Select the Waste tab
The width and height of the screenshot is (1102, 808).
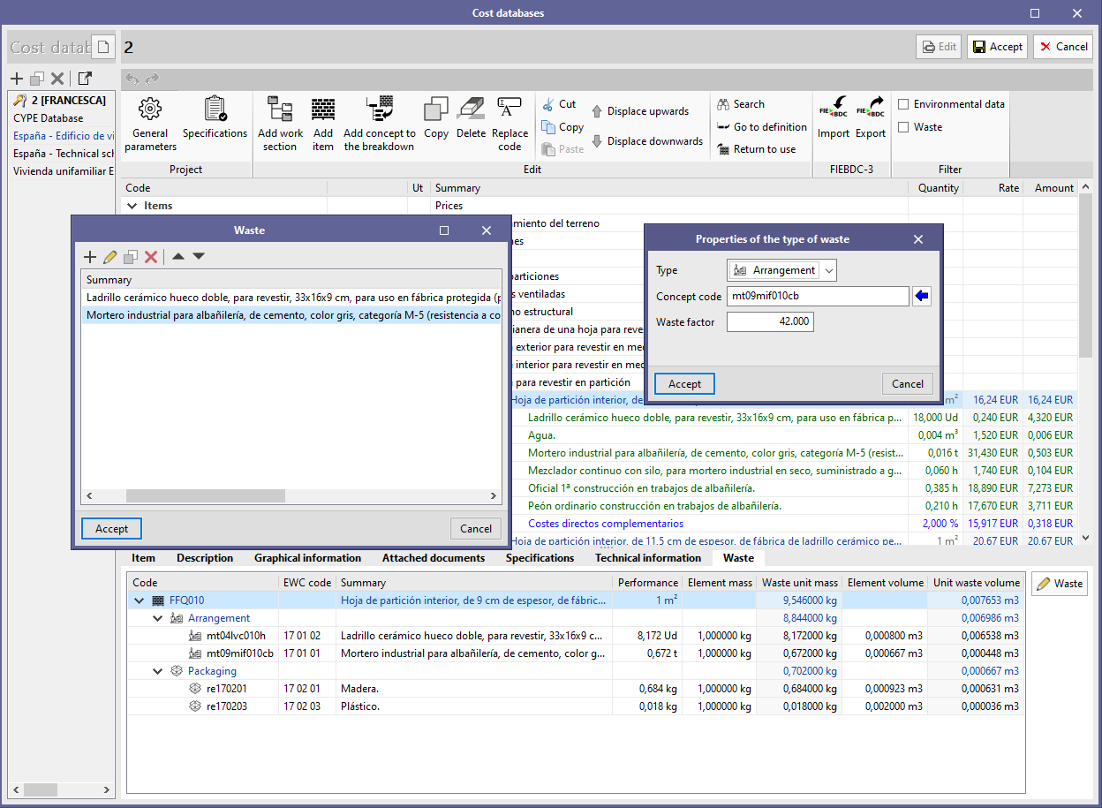738,558
